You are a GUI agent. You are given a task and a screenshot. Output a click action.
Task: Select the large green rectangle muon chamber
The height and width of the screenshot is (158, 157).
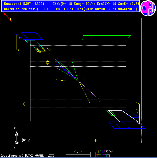tap(107, 37)
